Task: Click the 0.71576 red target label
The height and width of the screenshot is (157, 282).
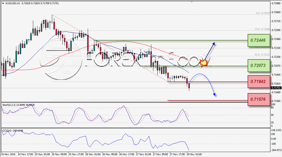Action: tap(259, 99)
